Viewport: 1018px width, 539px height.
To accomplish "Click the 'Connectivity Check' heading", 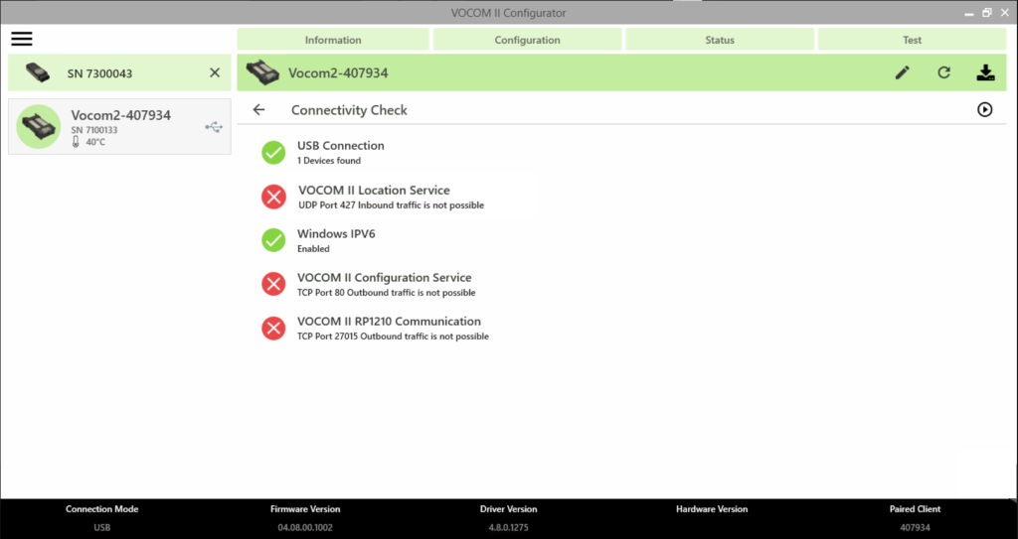I will click(x=349, y=110).
